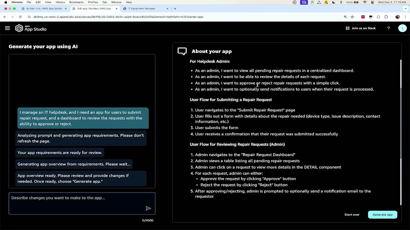The width and height of the screenshot is (410, 230).
Task: Open the zoom magnifier in address bar
Action: tap(345, 17)
